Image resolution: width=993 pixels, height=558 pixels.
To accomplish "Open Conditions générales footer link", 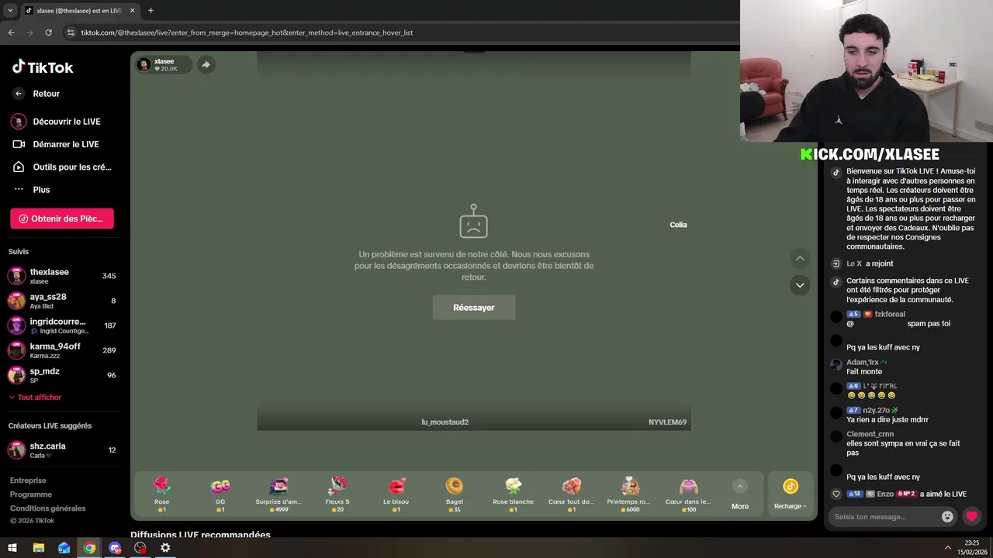I will click(48, 508).
